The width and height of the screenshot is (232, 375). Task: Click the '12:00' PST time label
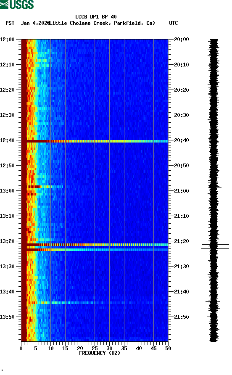click(x=8, y=40)
